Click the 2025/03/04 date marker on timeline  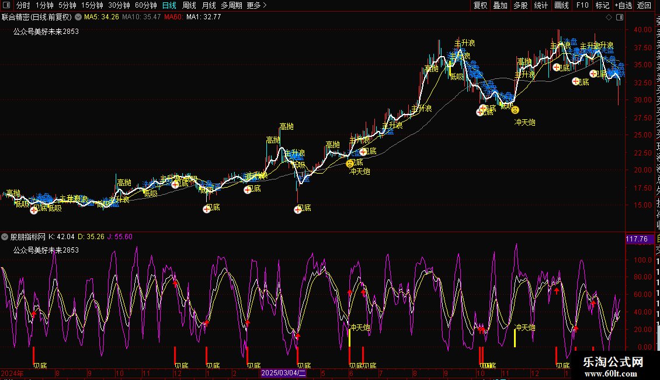tap(283, 373)
